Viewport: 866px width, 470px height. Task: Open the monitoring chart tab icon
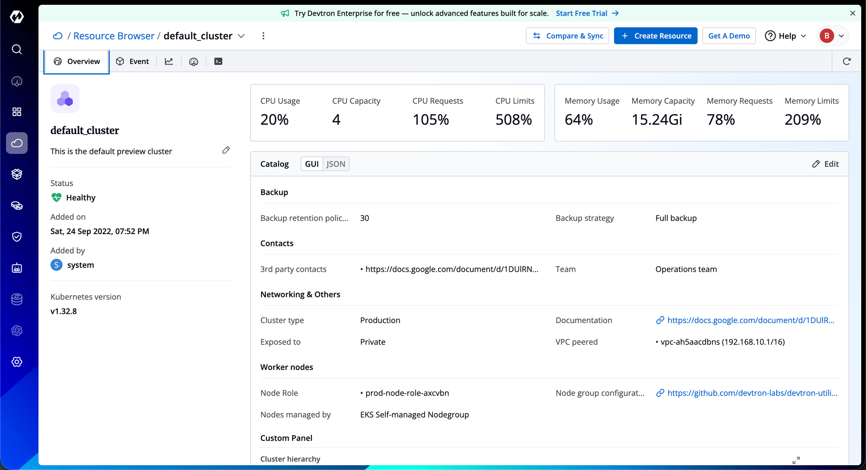coord(169,61)
